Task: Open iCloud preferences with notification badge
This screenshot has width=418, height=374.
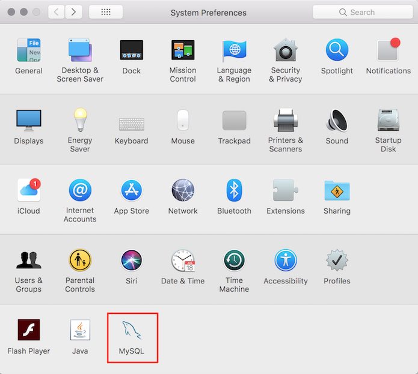Action: click(x=29, y=191)
